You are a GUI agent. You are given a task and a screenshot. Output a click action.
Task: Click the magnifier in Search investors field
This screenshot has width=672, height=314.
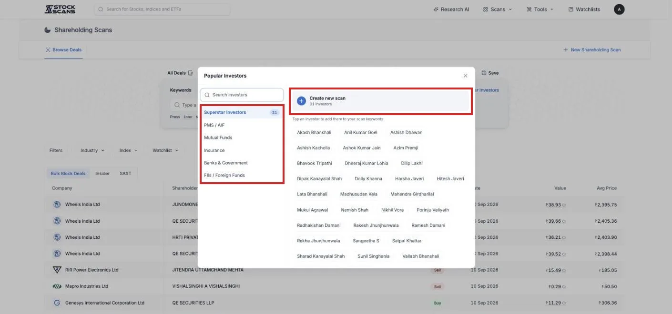click(x=207, y=95)
